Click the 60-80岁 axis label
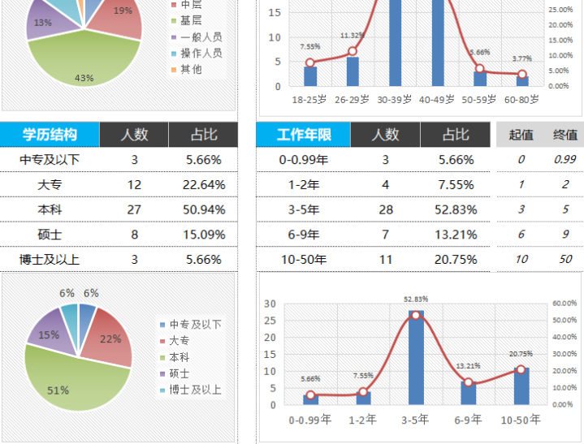 (x=521, y=99)
